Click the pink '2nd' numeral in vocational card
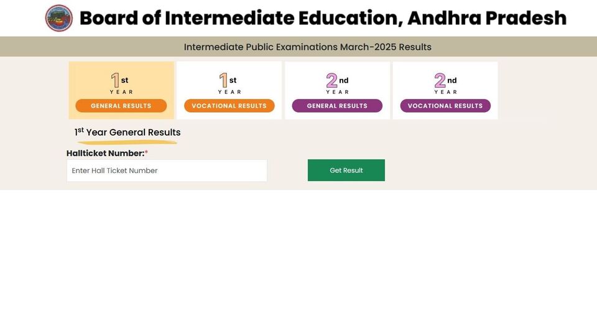 (x=445, y=80)
